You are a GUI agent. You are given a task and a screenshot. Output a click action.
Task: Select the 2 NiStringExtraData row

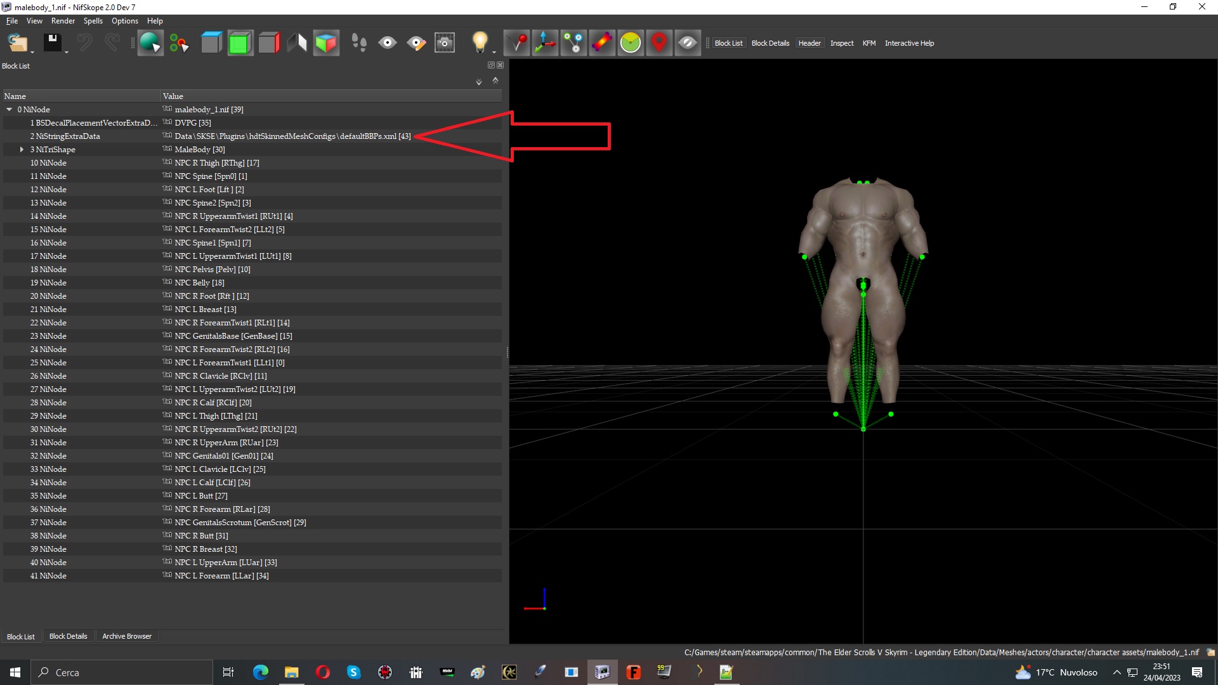(x=252, y=136)
